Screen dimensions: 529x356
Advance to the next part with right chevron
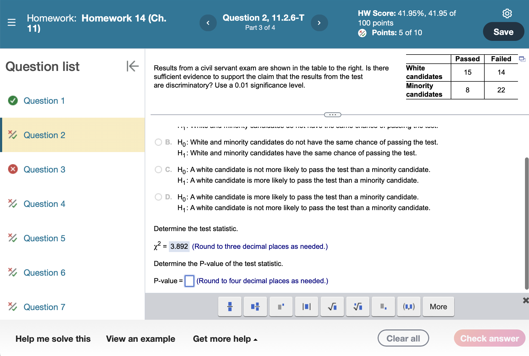tap(319, 23)
